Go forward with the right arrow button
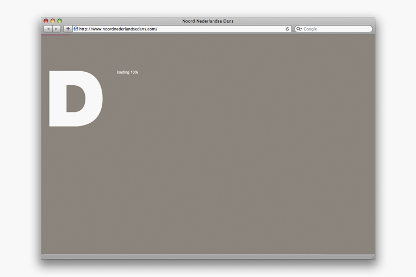The height and width of the screenshot is (277, 416). pyautogui.click(x=57, y=29)
